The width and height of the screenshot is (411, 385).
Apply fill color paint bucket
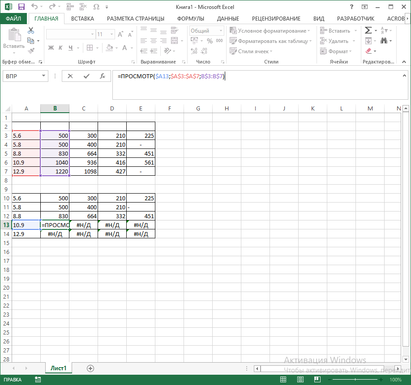point(109,48)
